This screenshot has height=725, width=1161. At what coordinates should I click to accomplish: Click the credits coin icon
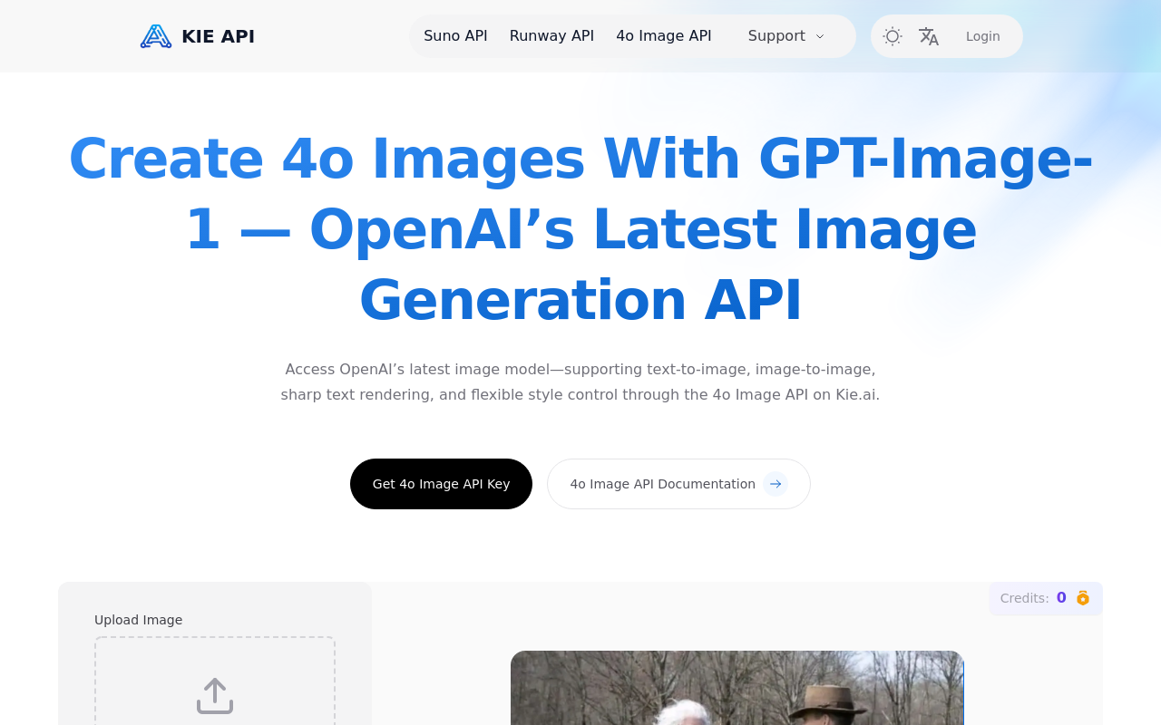(1083, 598)
